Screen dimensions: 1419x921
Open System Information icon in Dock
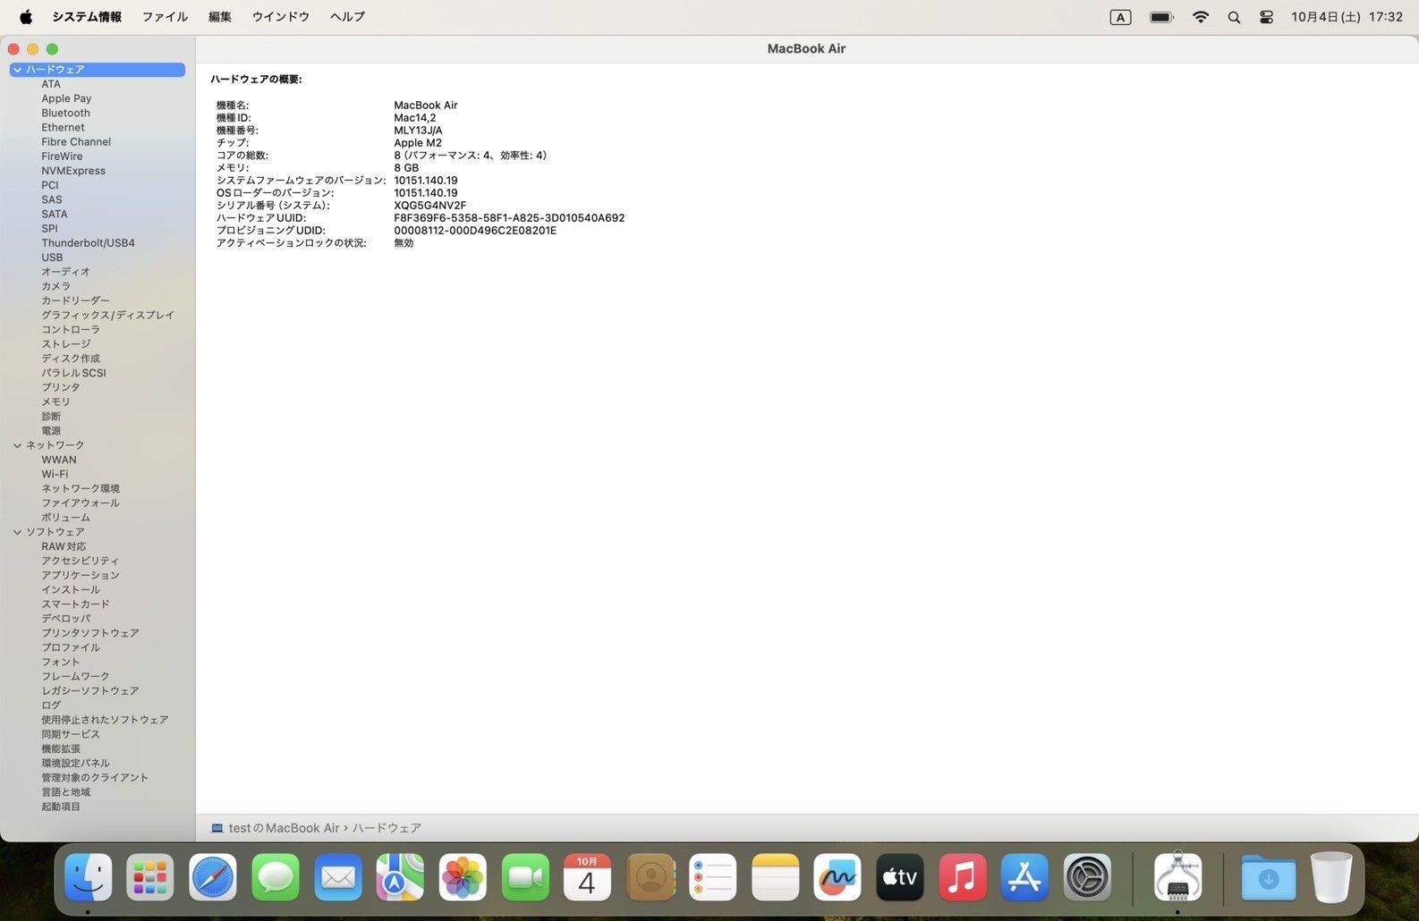tap(1177, 877)
